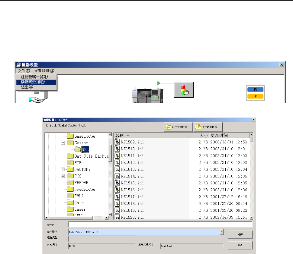Image resolution: width=293 pixels, height=254 pixels.
Task: Click 取消 button
Action: (240, 245)
